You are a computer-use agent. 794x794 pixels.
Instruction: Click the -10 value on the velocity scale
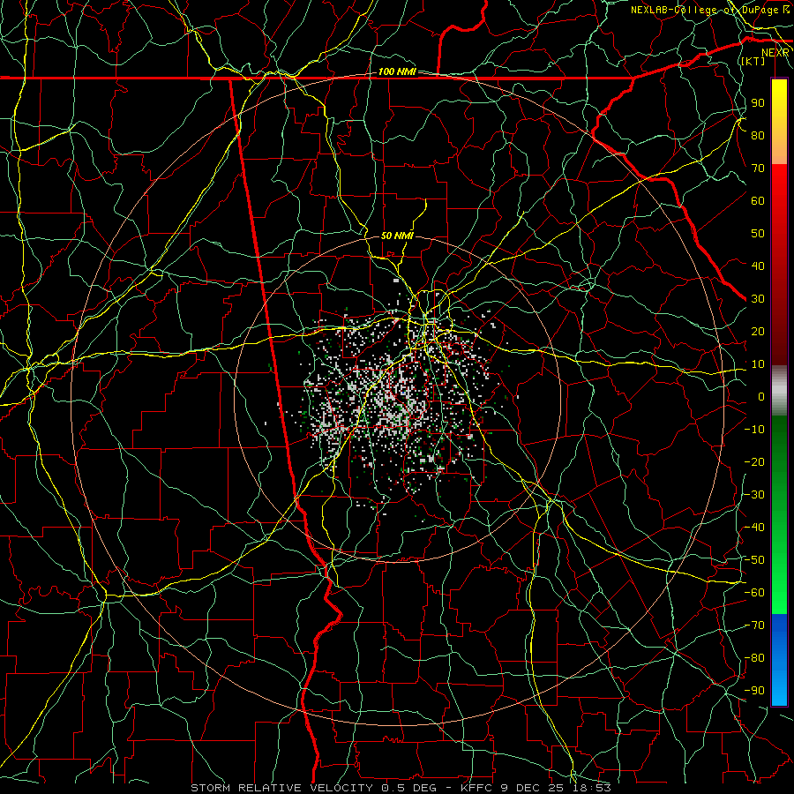click(x=754, y=430)
